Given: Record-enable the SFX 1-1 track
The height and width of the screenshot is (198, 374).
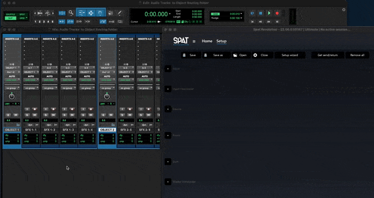Looking at the screenshot, I should [x=34, y=109].
